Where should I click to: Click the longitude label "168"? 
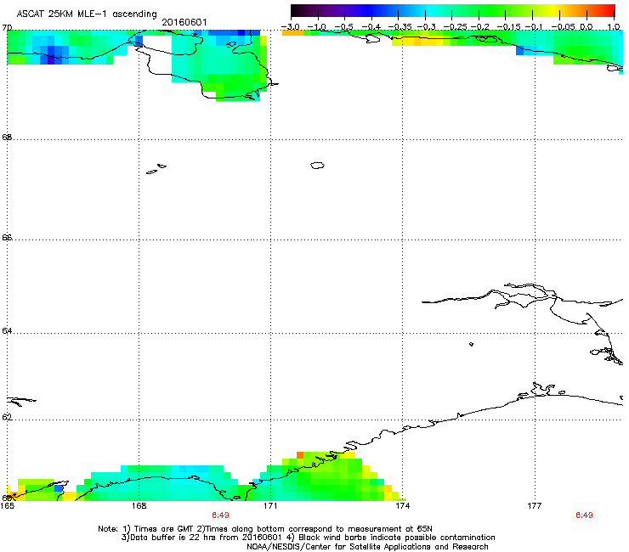coord(139,506)
